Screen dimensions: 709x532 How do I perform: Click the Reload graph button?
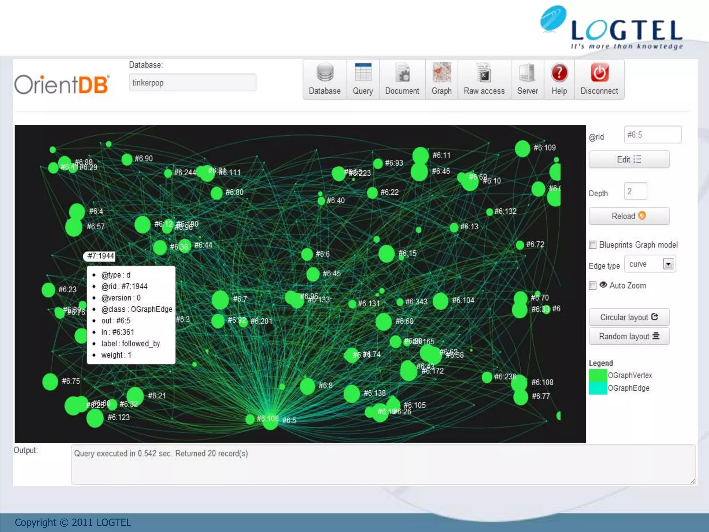tap(629, 216)
